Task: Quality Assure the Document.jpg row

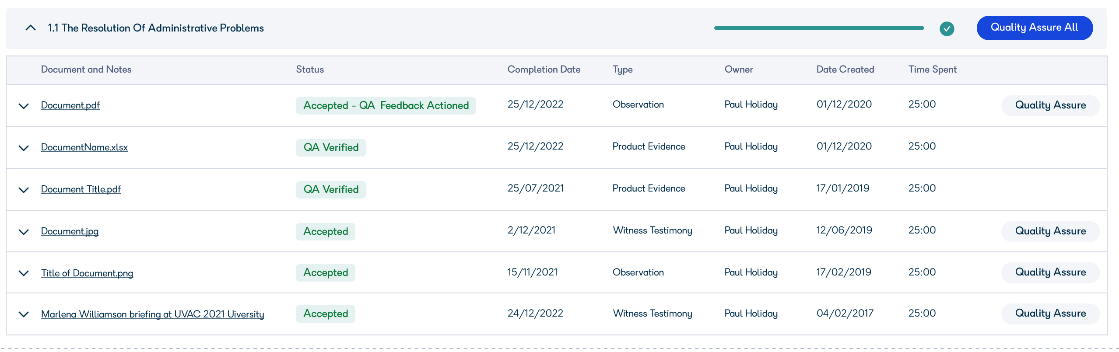Action: point(1050,231)
